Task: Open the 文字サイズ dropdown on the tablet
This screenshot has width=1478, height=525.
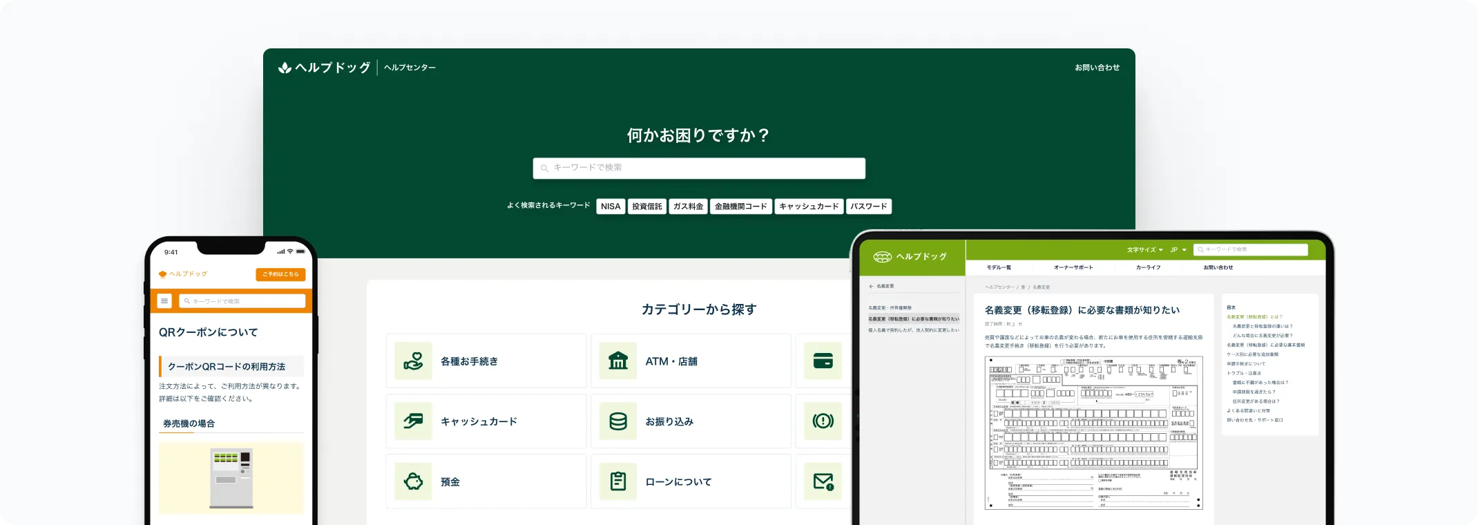Action: [1144, 250]
